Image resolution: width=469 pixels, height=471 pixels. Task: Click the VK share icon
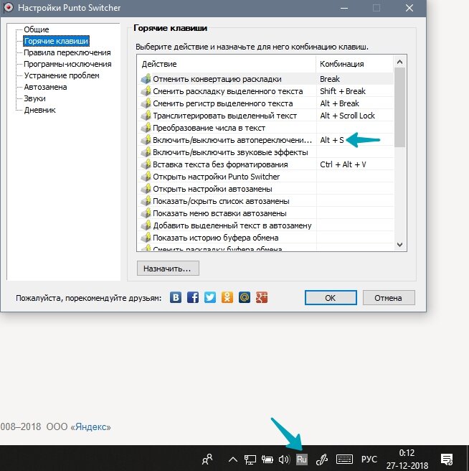coord(176,298)
